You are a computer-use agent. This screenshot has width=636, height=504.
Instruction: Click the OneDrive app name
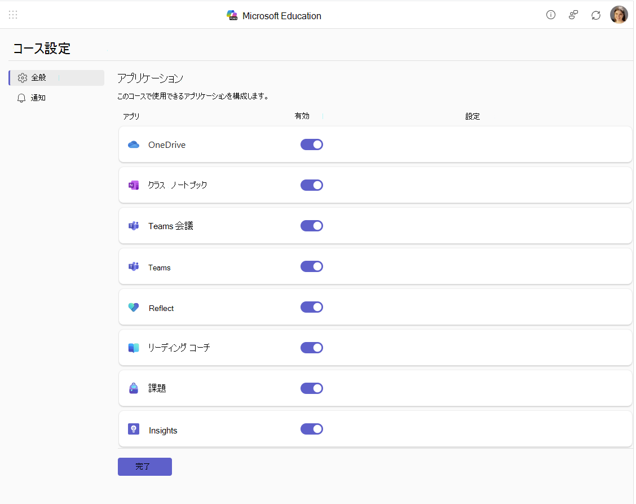click(167, 145)
